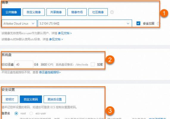170x119 pixels.
Task: Select root as the login name
Action: (x=16, y=113)
